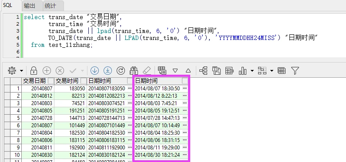This screenshot has height=162, width=346.
Task: Click the 交易时间 cell 74521
Action: 71,103
